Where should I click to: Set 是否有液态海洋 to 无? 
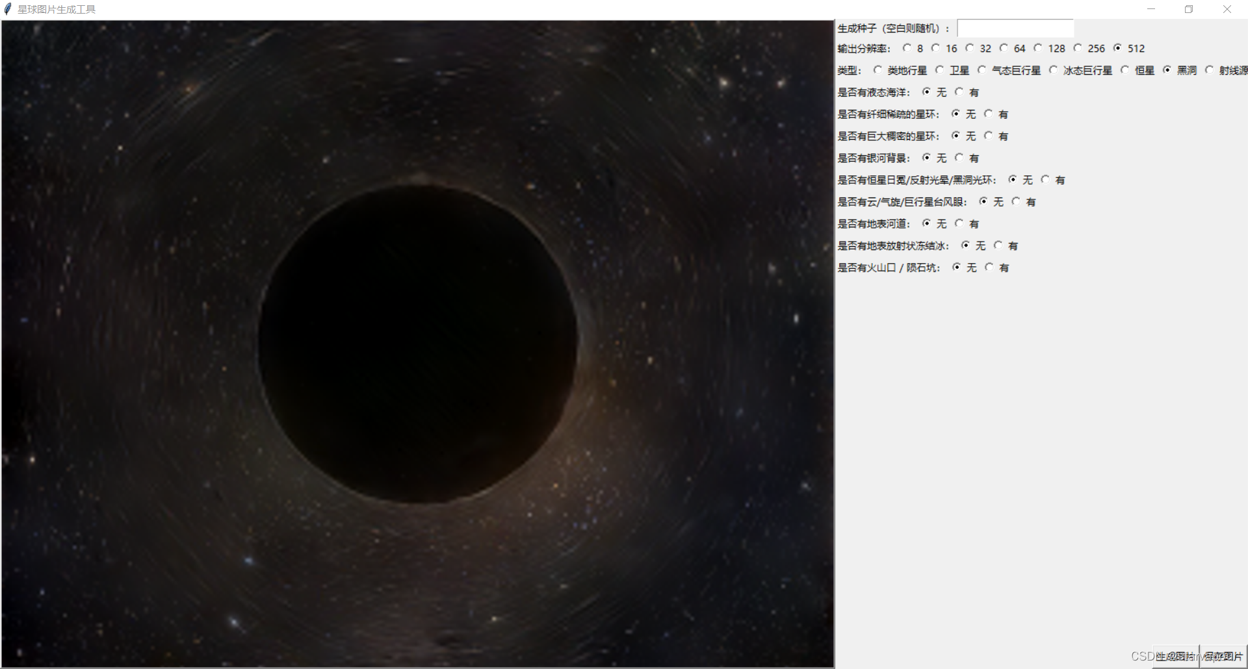coord(927,92)
